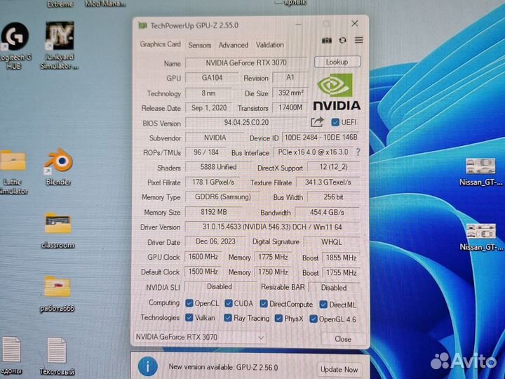Click the DirectX Support value 12 (12_2)
The image size is (505, 379).
point(333,167)
